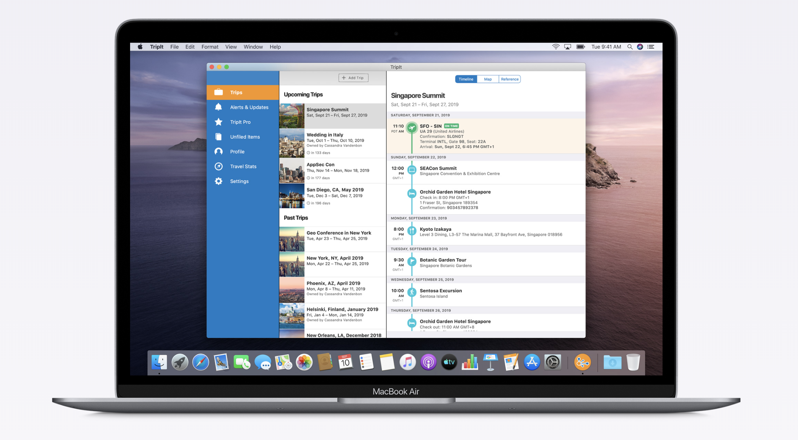798x440 pixels.
Task: Open Helsinki, Finland, January 2019 trip
Action: (x=332, y=316)
